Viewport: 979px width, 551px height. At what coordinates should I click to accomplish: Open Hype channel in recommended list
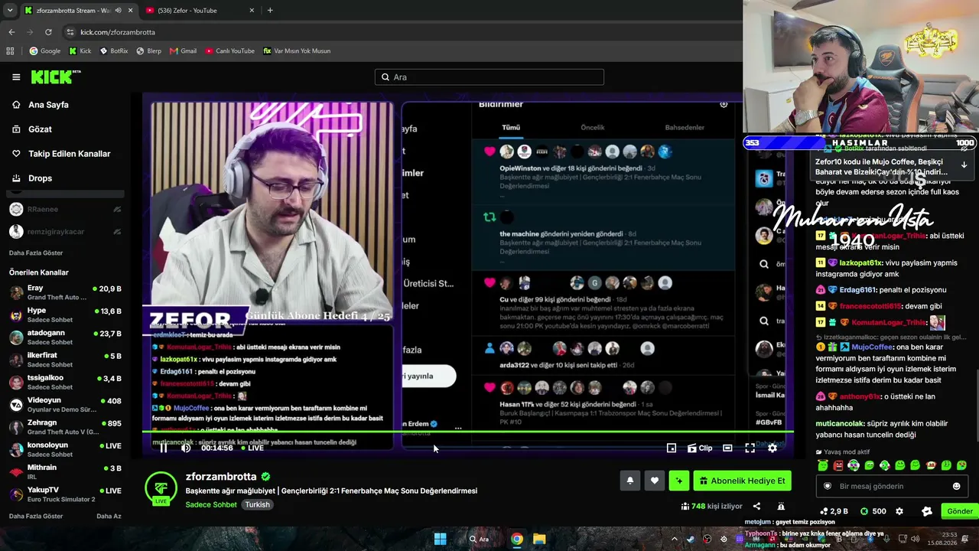(65, 315)
